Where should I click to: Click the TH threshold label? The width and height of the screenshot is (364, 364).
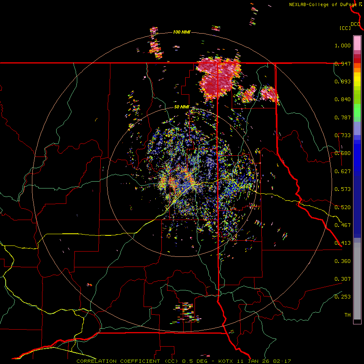pyautogui.click(x=347, y=315)
